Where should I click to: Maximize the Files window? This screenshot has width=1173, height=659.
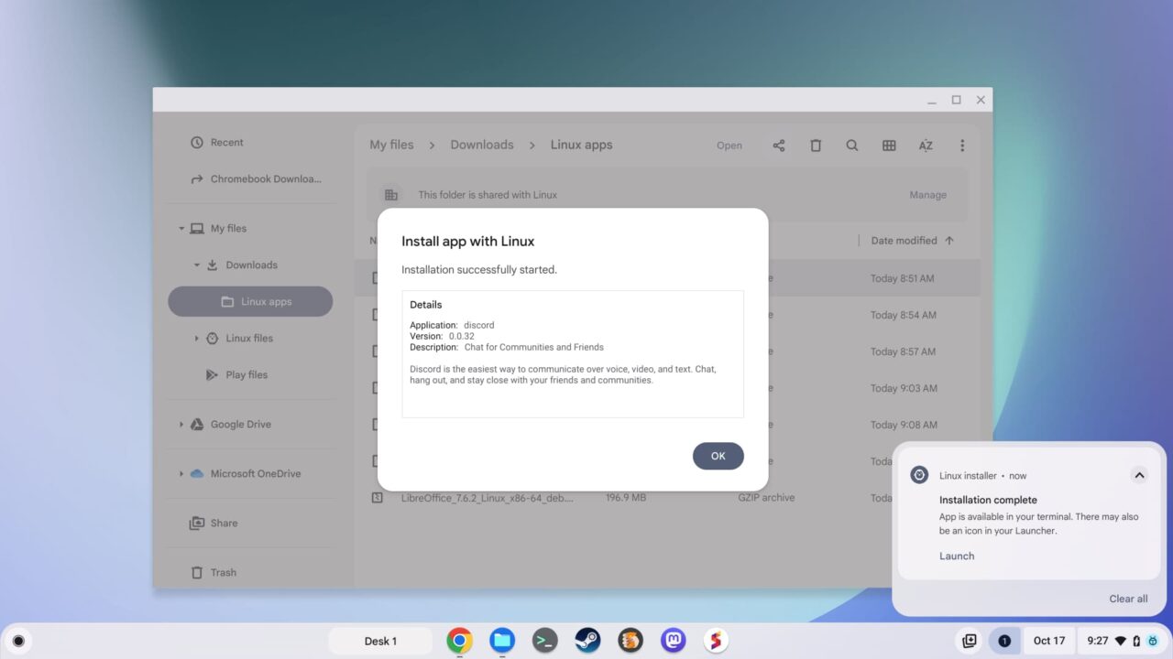[x=956, y=100]
